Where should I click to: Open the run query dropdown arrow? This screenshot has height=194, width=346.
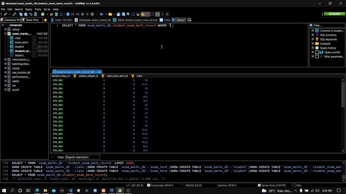(106, 15)
